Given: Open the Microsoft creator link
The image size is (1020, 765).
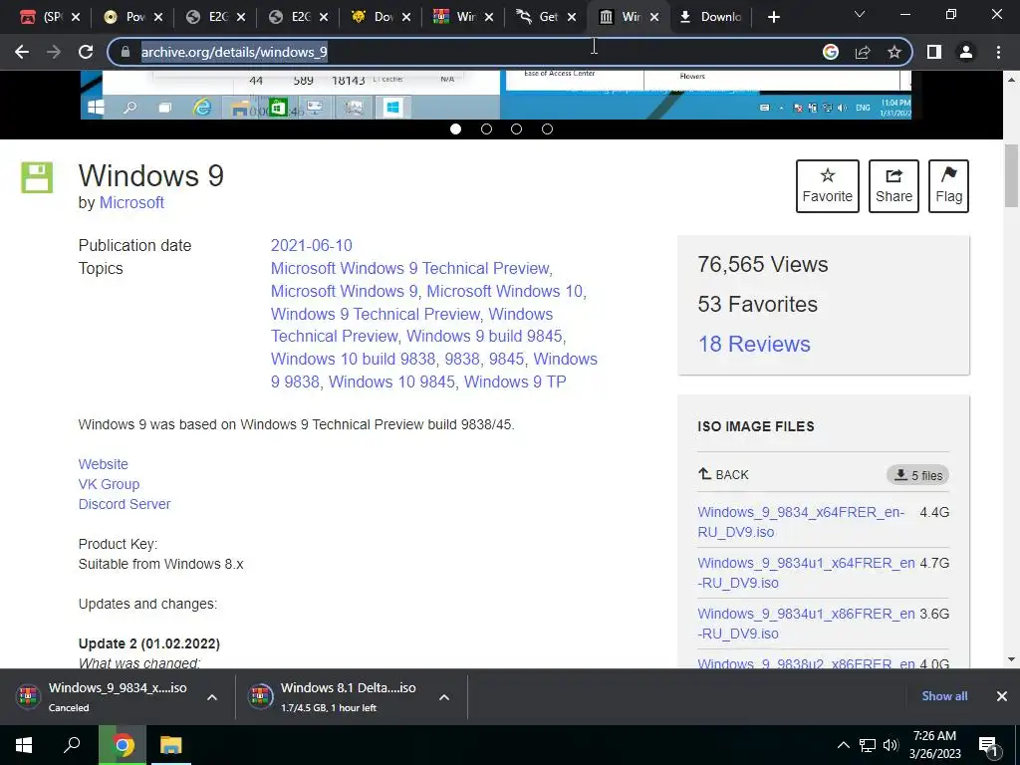Looking at the screenshot, I should click(131, 203).
